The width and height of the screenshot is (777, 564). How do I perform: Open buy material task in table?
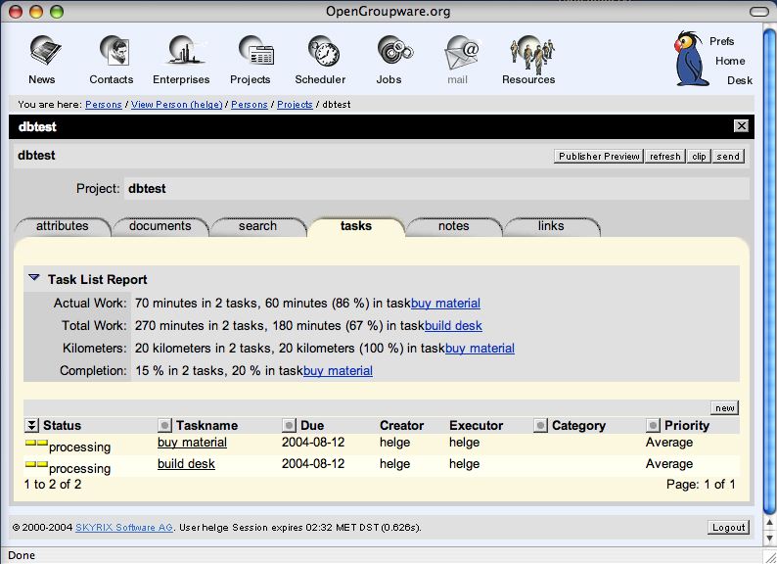192,442
